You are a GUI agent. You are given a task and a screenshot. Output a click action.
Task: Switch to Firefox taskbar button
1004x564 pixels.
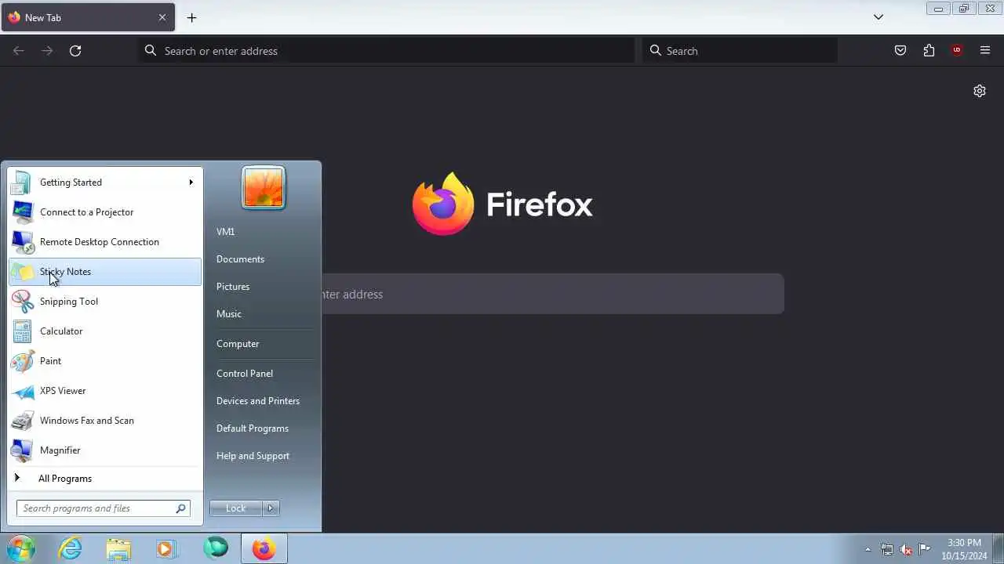coord(264,549)
